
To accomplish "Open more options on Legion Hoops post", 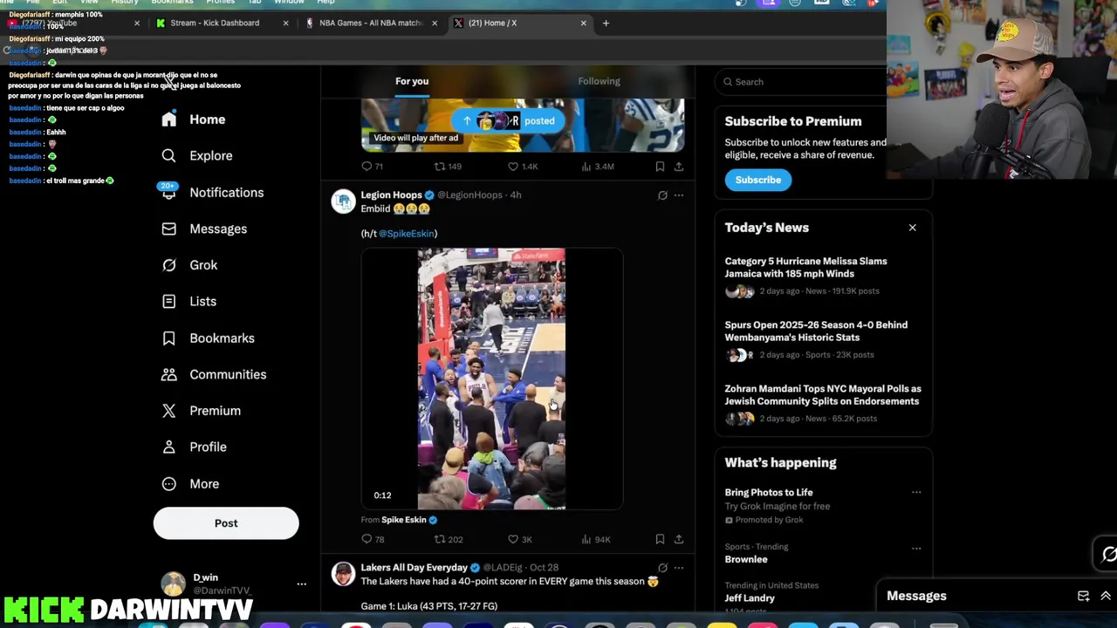I will tap(679, 195).
